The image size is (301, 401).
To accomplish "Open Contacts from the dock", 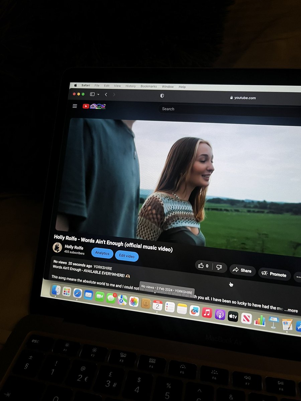I will 145,303.
